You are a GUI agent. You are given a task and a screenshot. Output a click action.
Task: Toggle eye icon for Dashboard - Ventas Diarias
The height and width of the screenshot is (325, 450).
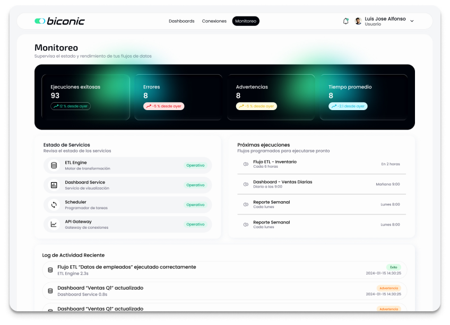point(246,184)
